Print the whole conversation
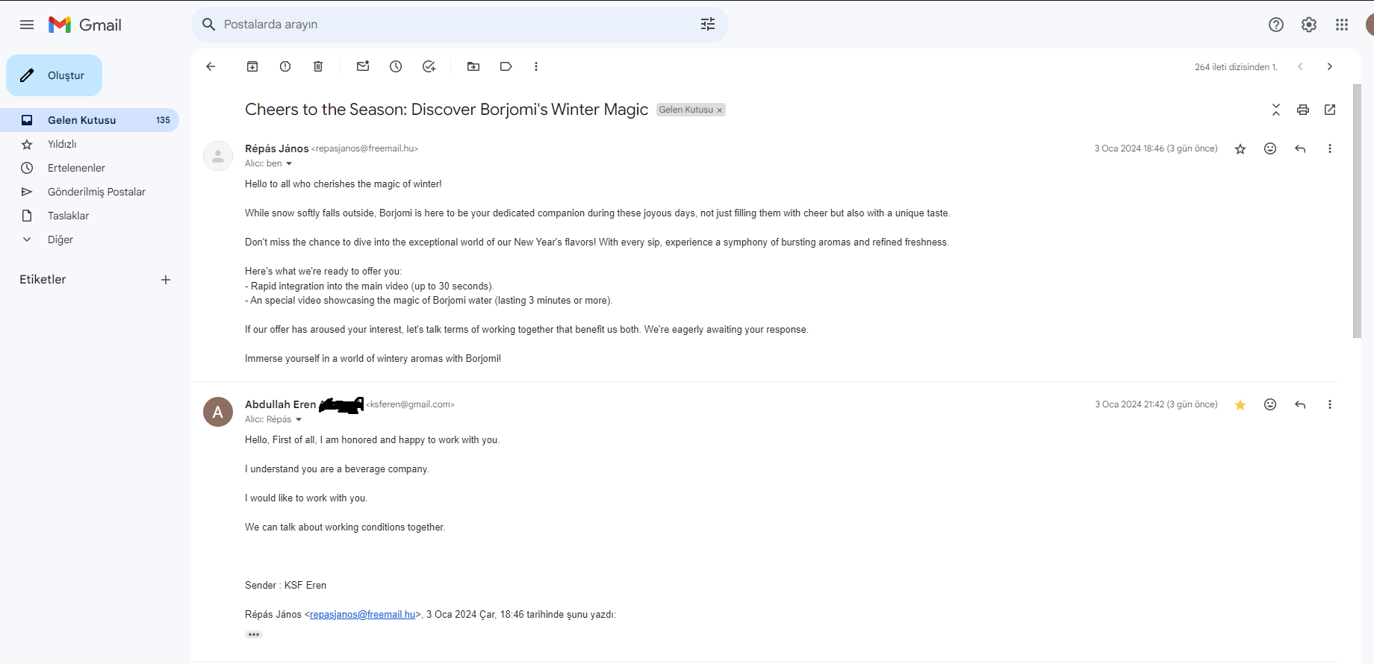Viewport: 1374px width, 664px height. (x=1303, y=110)
